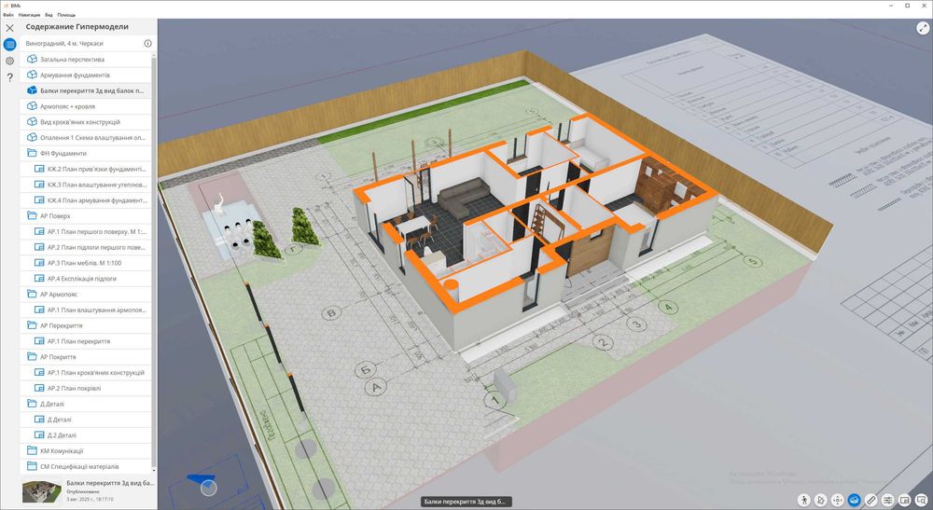This screenshot has height=510, width=933.
Task: Click the circular navigation joystick
Action: pyautogui.click(x=208, y=489)
